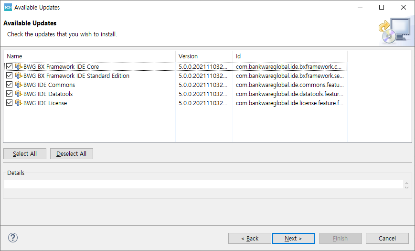
Task: Uncheck BWG BX Framework IDE Standard Edition checkbox
Action: [9, 76]
